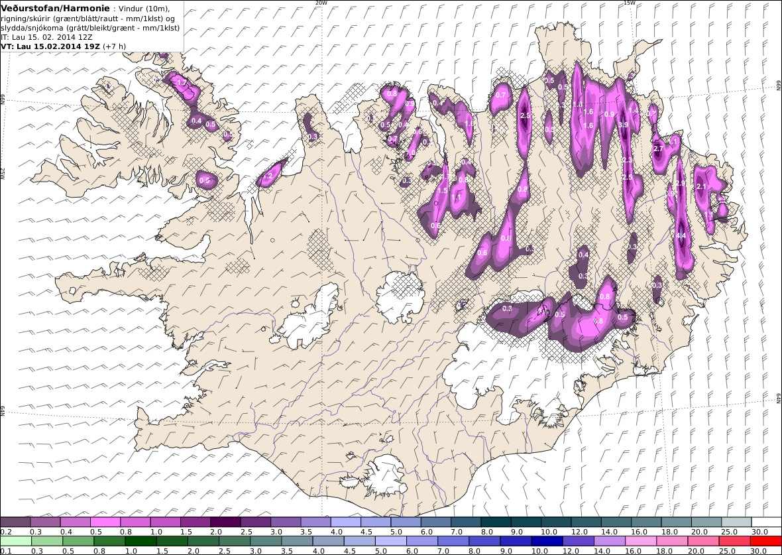Image resolution: width=782 pixels, height=555 pixels.
Task: Click the dark teal swatch right of the top-row 8.0 label
Action: click(x=496, y=522)
